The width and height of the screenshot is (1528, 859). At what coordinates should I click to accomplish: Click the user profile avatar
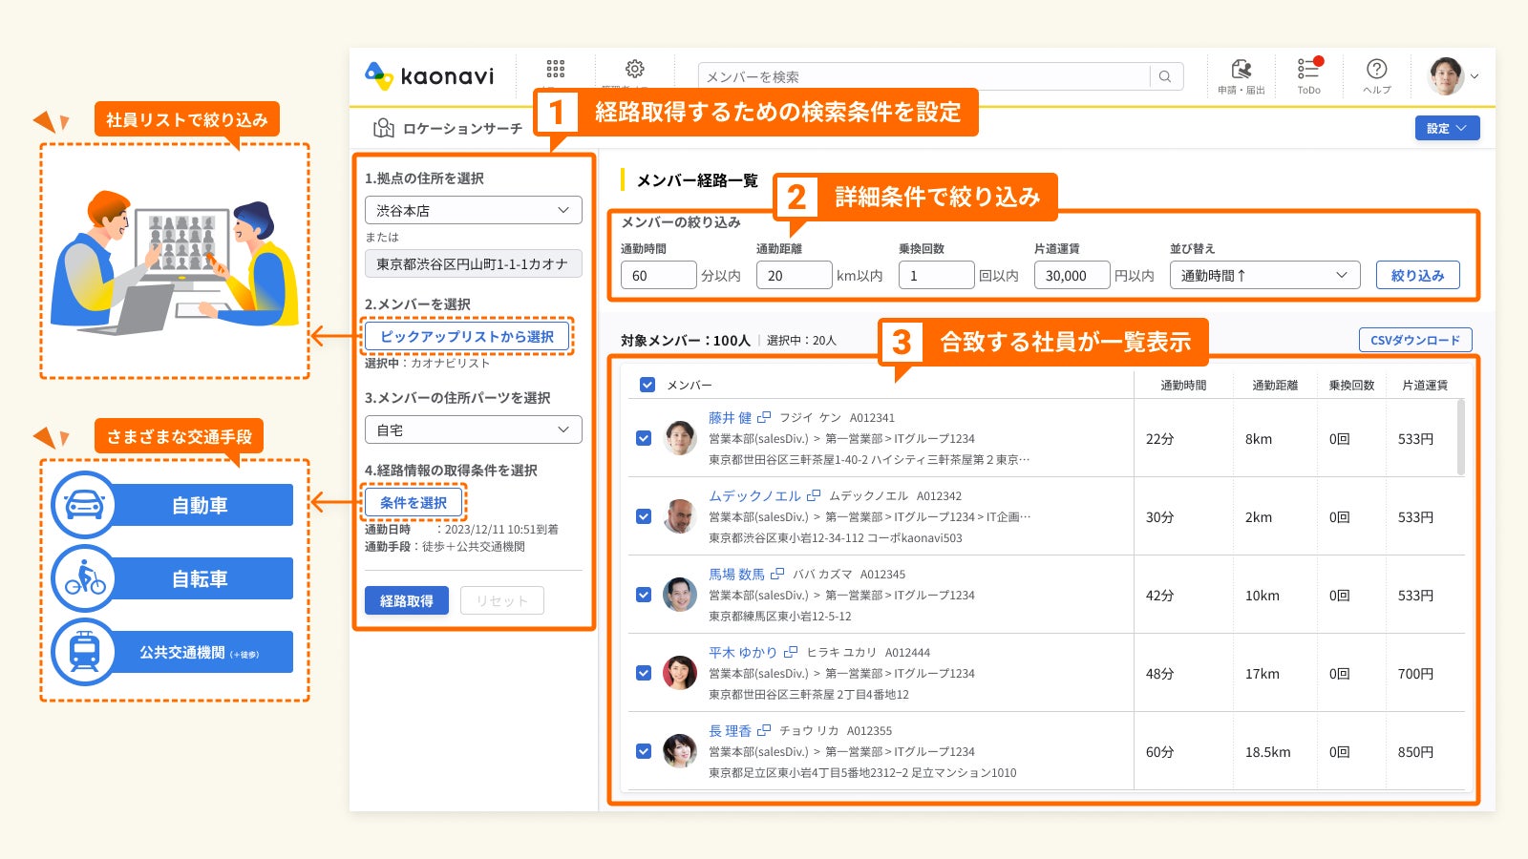pos(1446,75)
